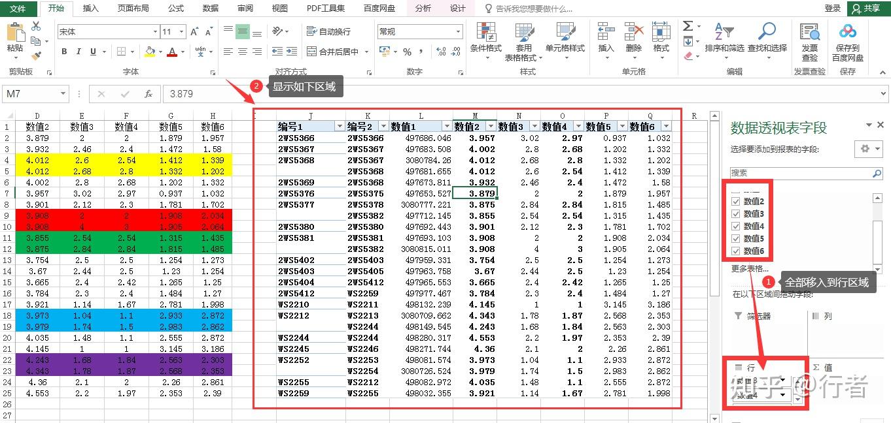Apply bold formatting to the selection
Viewport: 891px width, 423px height.
point(63,51)
